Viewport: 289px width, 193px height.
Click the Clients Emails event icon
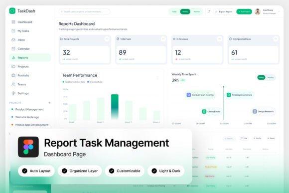204,111
